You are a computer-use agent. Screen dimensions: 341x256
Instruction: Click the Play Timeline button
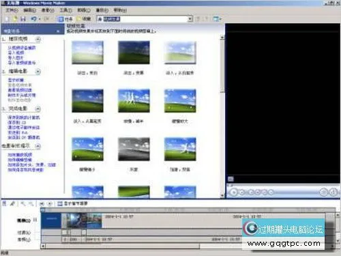[x=50, y=203]
